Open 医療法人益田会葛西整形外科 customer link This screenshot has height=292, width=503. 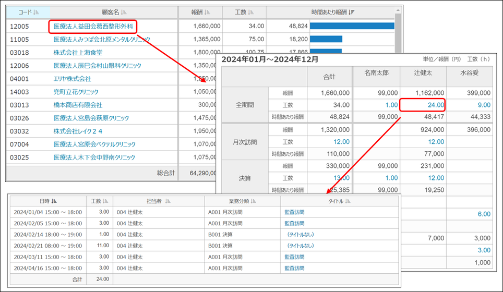coord(95,26)
